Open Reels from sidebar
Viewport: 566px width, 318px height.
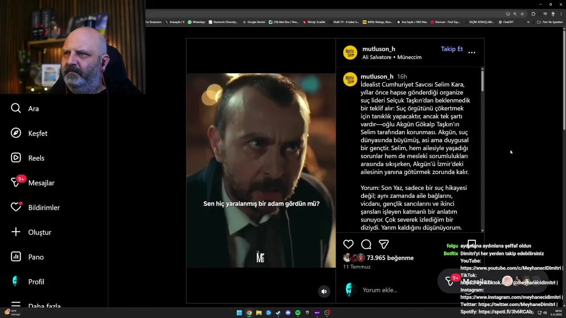(28, 158)
